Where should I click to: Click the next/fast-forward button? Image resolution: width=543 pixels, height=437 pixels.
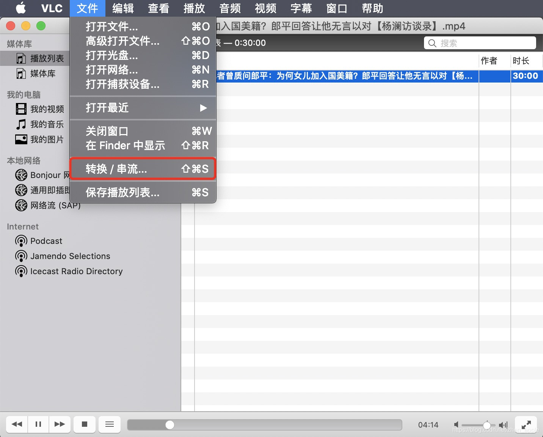(x=60, y=424)
